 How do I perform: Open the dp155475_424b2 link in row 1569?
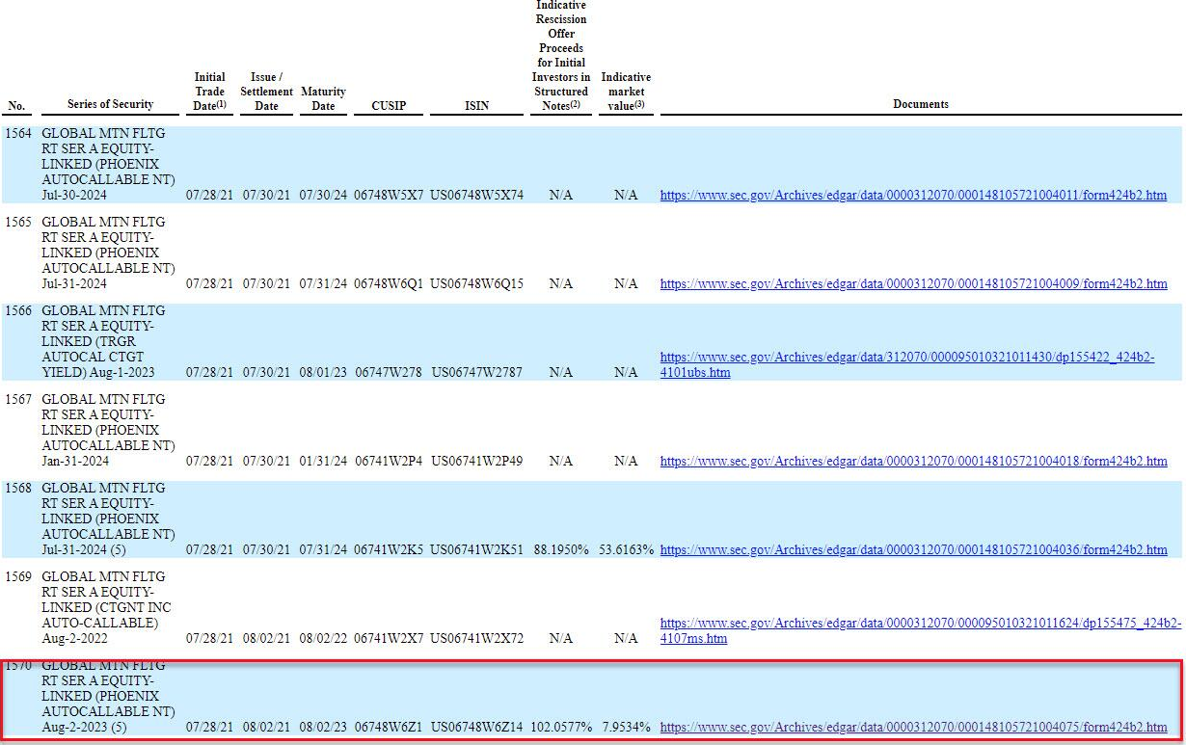point(921,630)
